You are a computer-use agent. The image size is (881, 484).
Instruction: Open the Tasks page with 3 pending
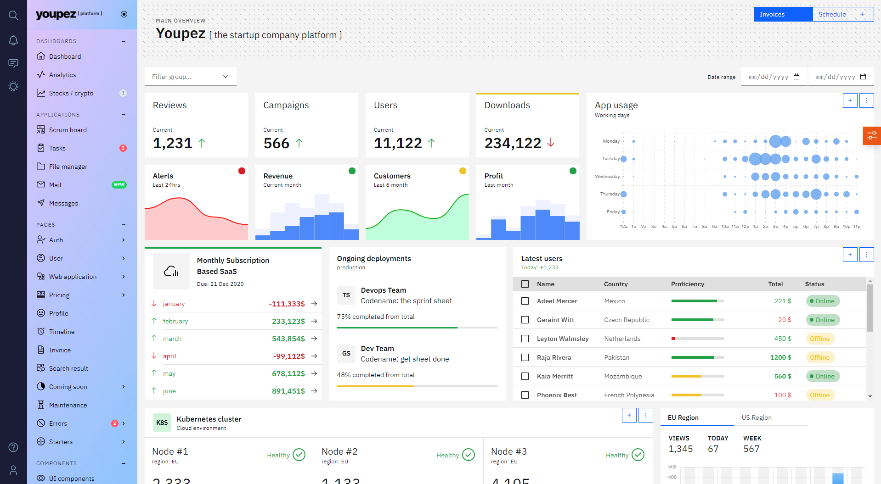click(x=58, y=148)
